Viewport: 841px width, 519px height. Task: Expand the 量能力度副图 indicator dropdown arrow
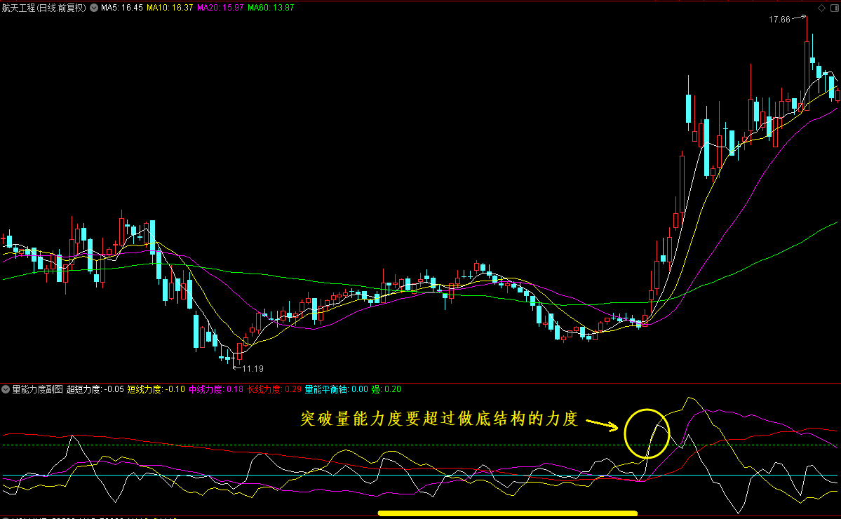click(6, 389)
